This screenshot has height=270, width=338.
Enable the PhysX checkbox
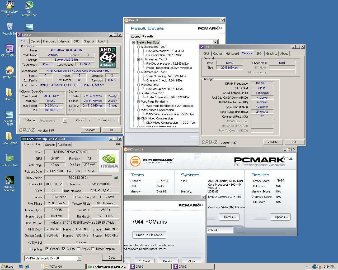(78, 249)
